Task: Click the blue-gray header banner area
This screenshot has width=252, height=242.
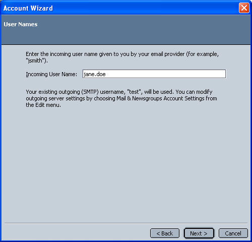Action: pyautogui.click(x=126, y=34)
